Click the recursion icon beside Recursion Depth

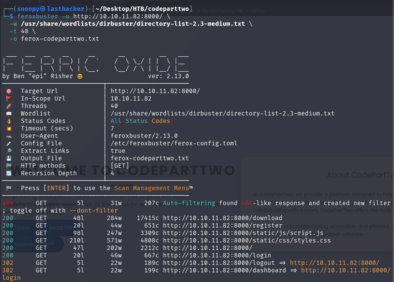click(9, 173)
